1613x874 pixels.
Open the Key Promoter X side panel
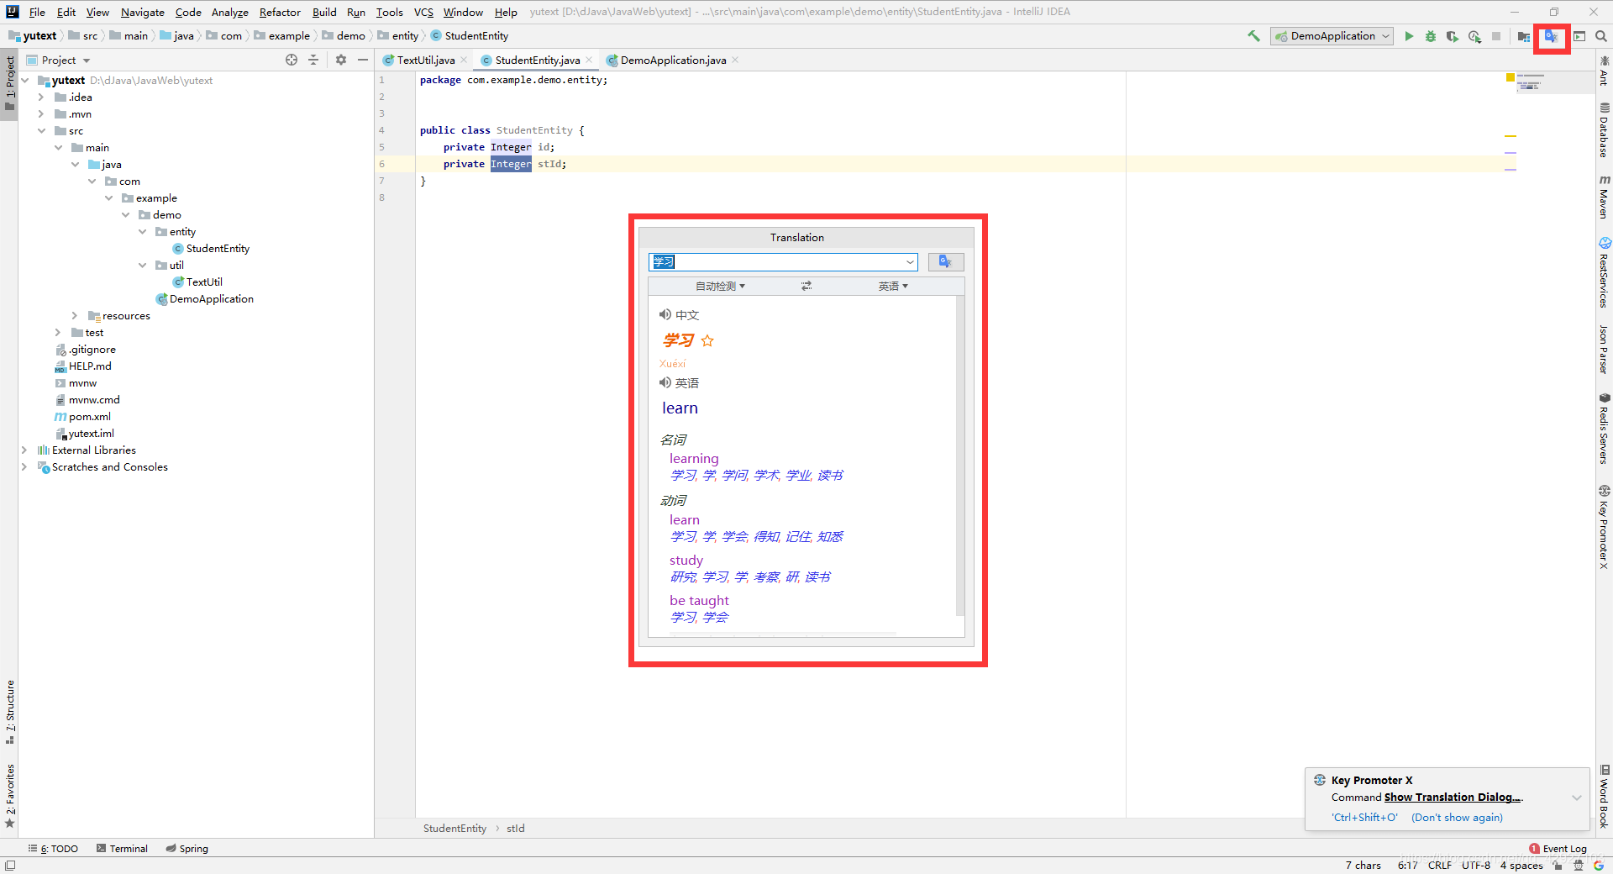tap(1604, 528)
